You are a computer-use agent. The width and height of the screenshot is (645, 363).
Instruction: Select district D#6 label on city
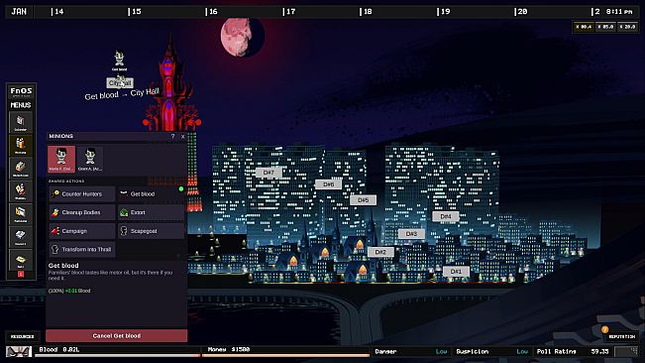tap(328, 184)
